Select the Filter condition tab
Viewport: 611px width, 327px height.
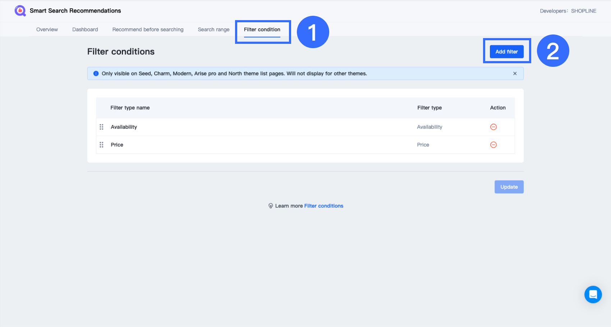tap(262, 29)
